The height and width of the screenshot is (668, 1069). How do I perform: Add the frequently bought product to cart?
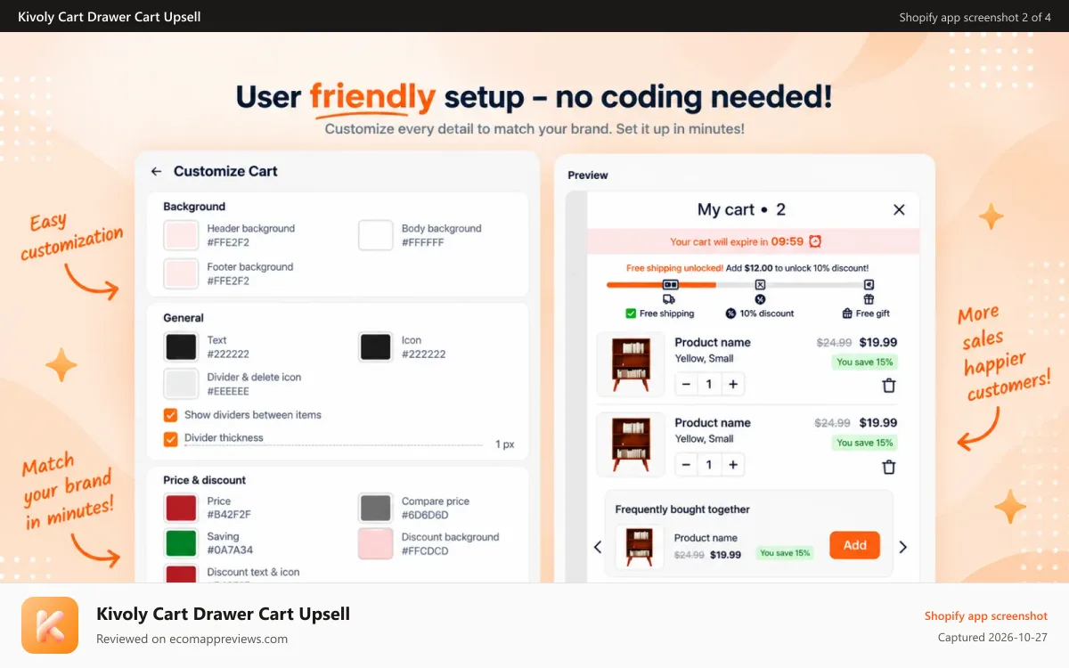click(x=854, y=545)
